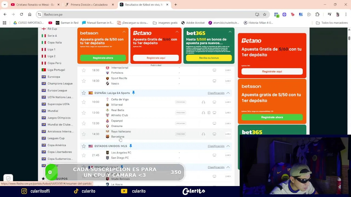Image resolution: width=351 pixels, height=197 pixels.
Task: Switch to Primera División Calculadora tab
Action: [89, 5]
